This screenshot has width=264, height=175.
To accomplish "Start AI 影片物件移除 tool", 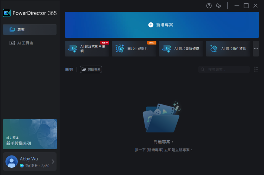I will coord(228,49).
